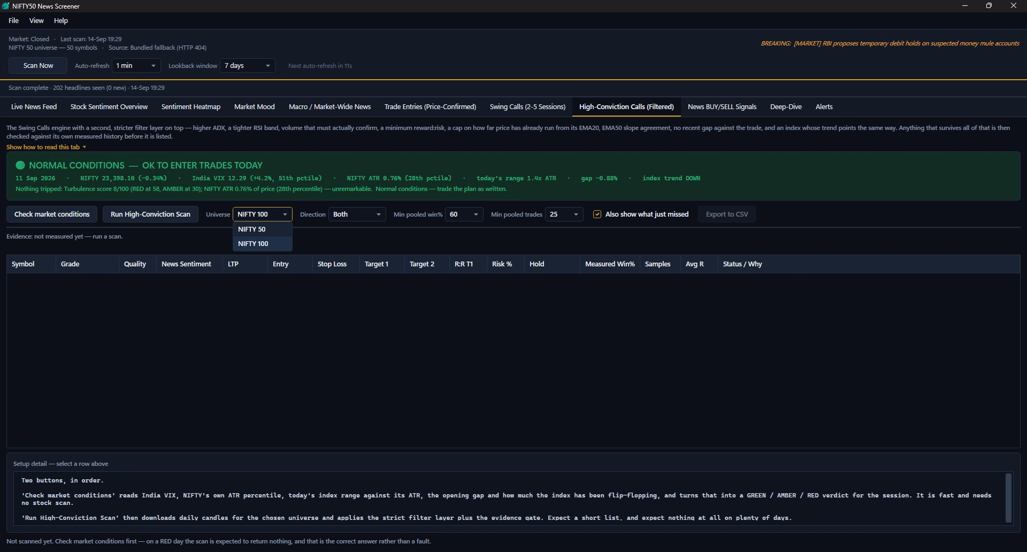Click the Status / Why column header
The image size is (1027, 552).
tap(869, 264)
